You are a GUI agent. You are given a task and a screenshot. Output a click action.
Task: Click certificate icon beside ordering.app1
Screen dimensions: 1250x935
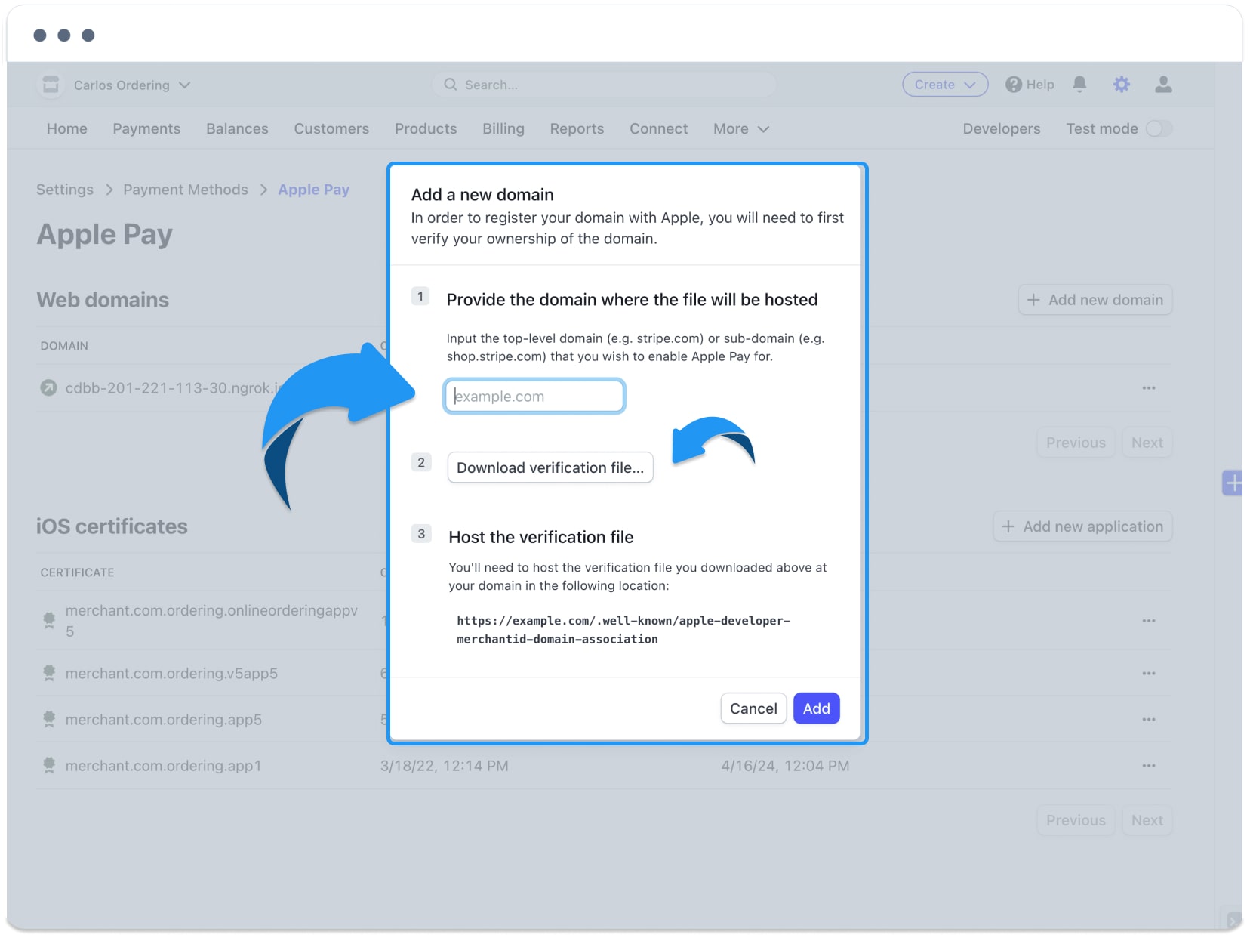(x=49, y=766)
